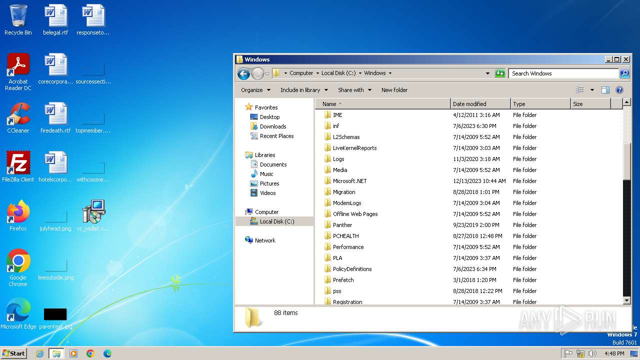Click the Computer node in navigation pane
640x360 pixels.
266,212
